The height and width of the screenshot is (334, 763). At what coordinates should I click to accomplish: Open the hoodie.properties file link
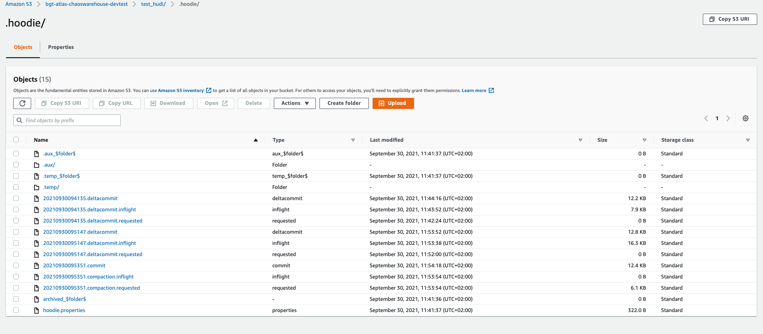(x=64, y=310)
